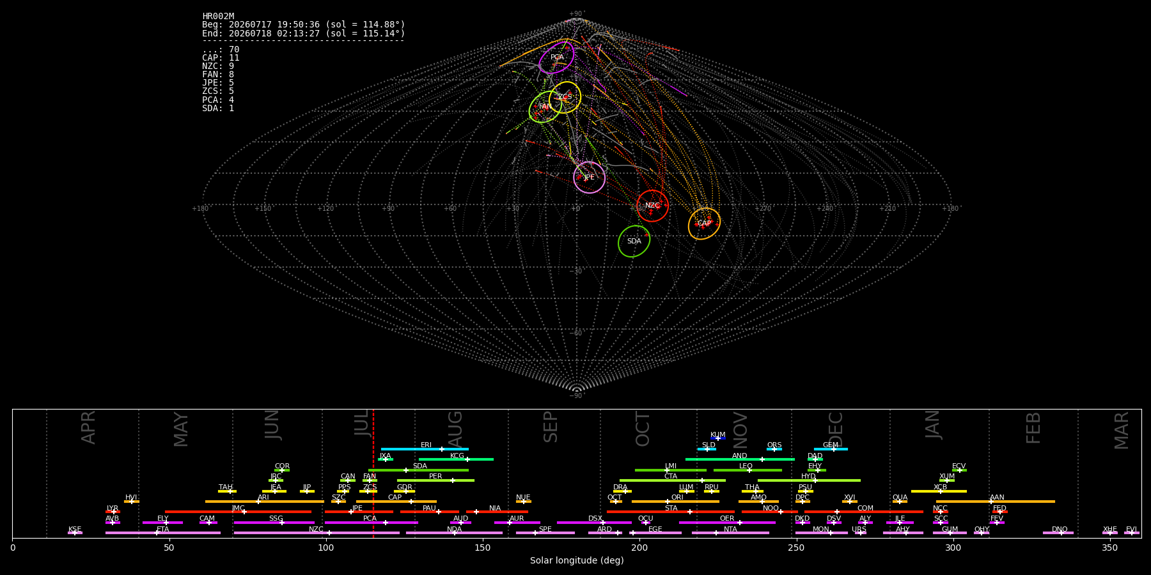Click the CAP radiant circle on sky map

click(704, 224)
